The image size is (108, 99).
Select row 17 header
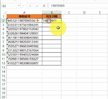tap(4, 84)
